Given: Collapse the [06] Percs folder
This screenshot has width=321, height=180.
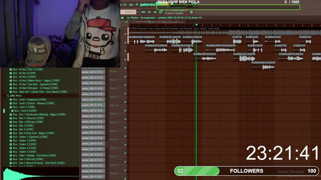Looking at the screenshot, I should [8, 96].
